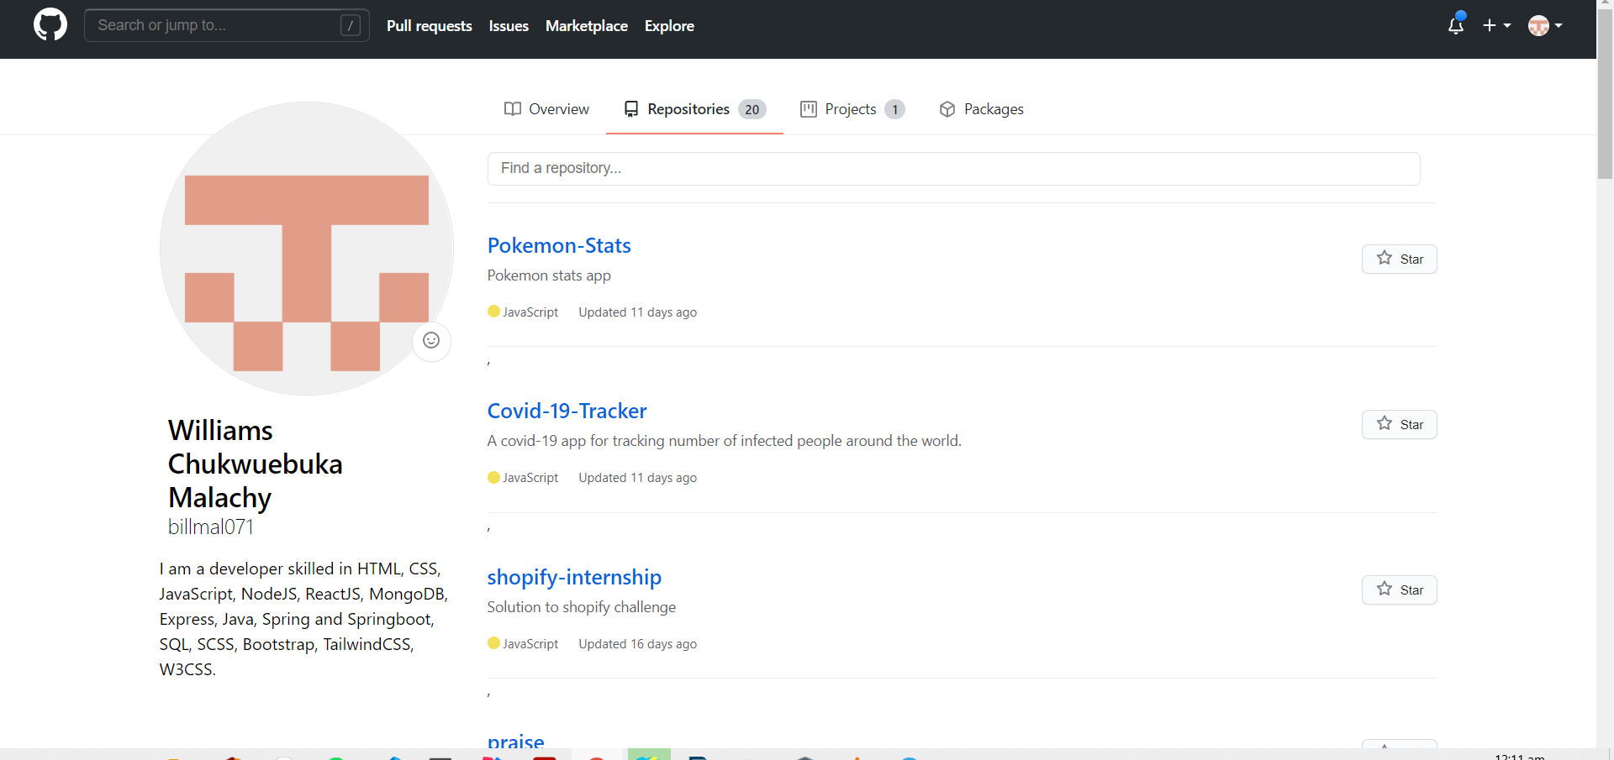
Task: Star the Pokemon-Stats repository
Action: pyautogui.click(x=1400, y=259)
